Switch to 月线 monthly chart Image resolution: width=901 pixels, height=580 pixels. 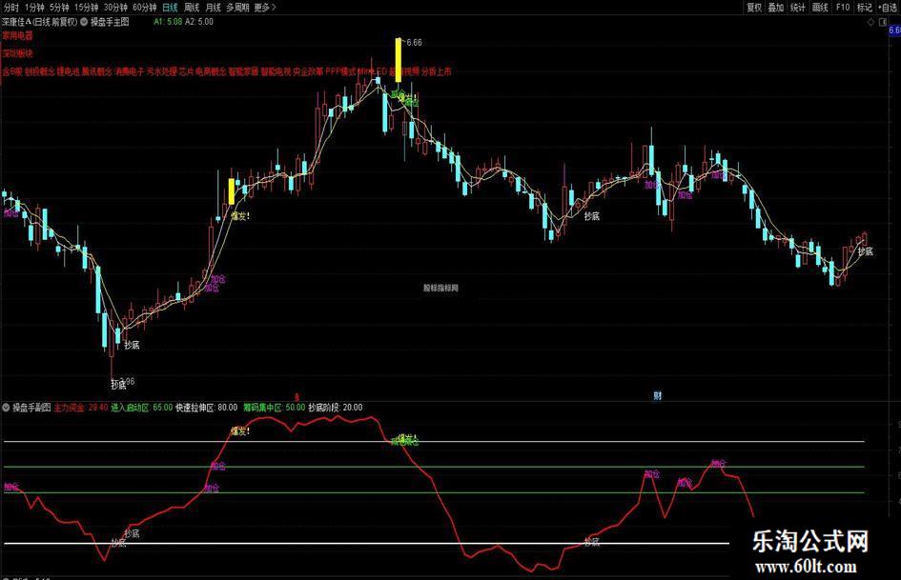(x=214, y=8)
